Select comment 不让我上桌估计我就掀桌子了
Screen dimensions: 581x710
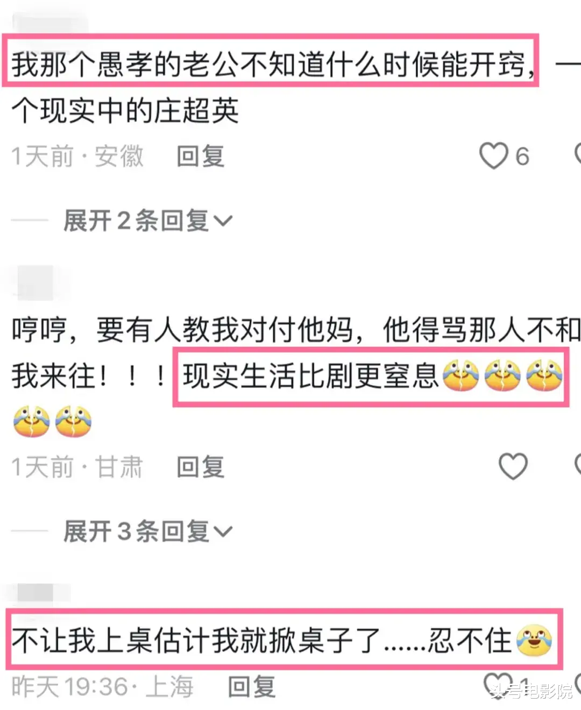(197, 641)
